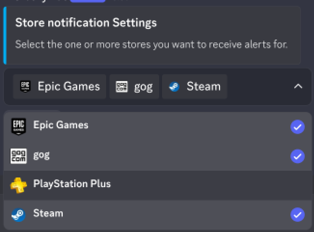Screen dimensions: 314x232
Task: Click the gog.com logo in dropdown list
Action: tap(18, 156)
